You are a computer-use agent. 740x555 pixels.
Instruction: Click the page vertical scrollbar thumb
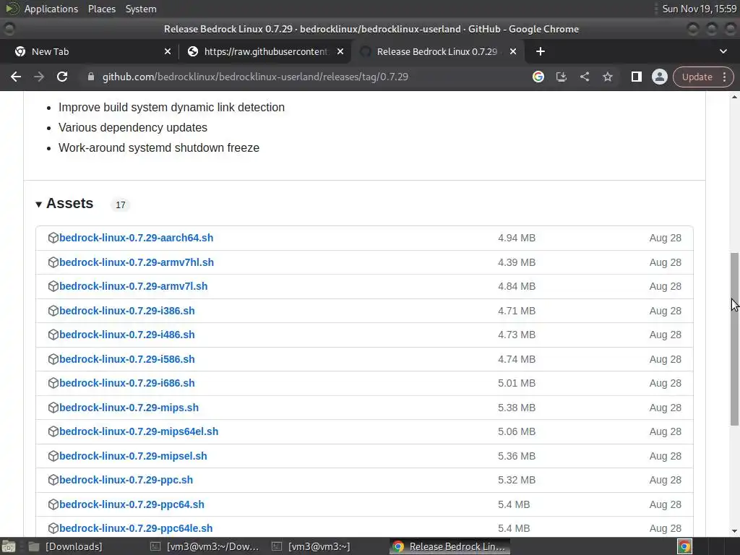734,339
